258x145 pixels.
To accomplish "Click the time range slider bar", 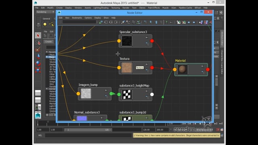I will 88,130.
